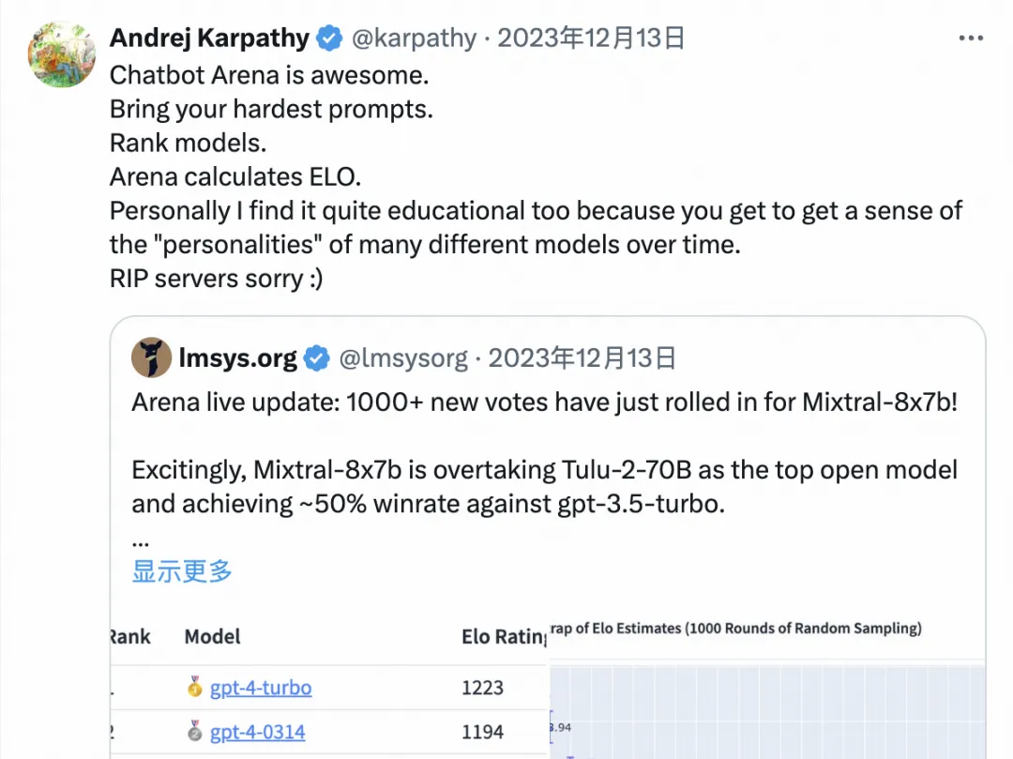
Task: Click lmsys.org's verified checkmark icon
Action: (316, 357)
